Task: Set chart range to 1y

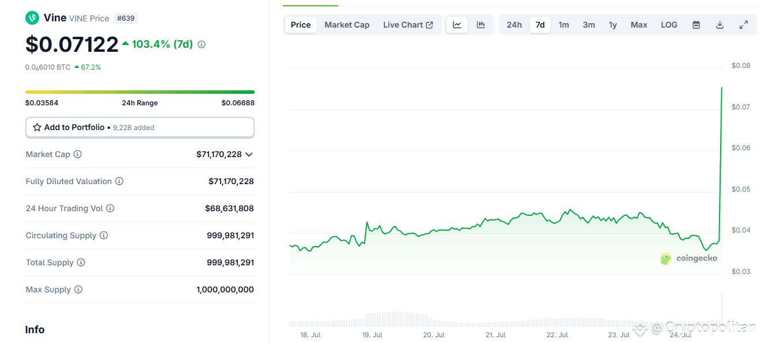Action: (x=613, y=25)
